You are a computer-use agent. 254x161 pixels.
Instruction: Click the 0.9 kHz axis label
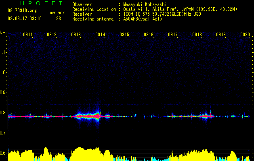tap(3, 93)
